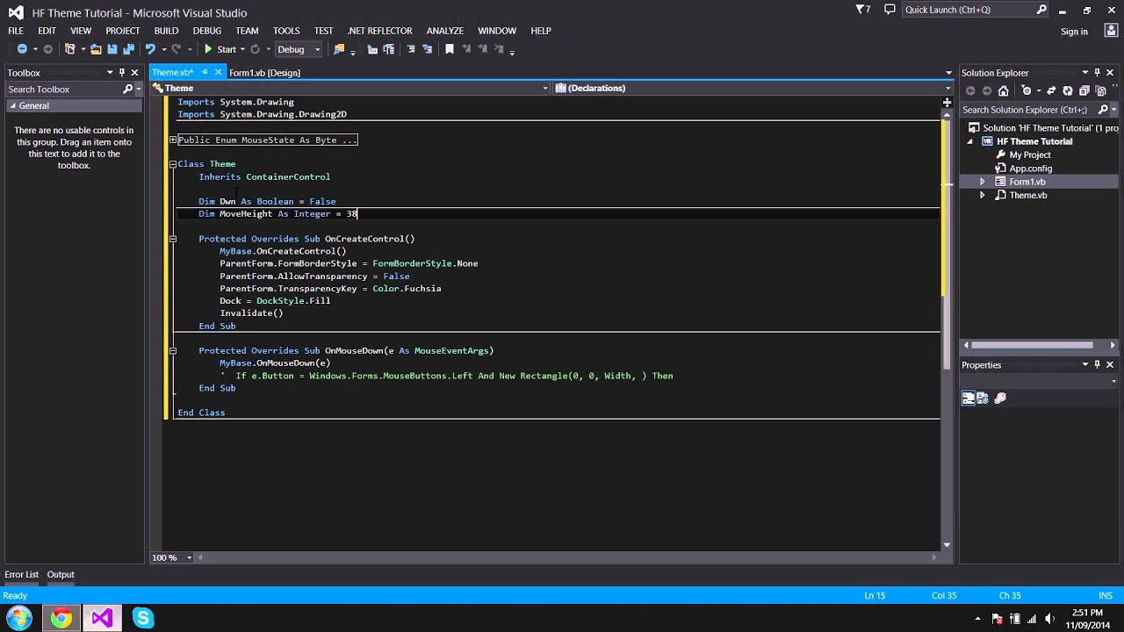Open Property Pages icon in Properties panel
Screen dimensions: 1124x632
1000,398
